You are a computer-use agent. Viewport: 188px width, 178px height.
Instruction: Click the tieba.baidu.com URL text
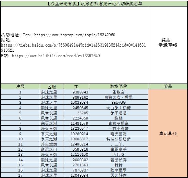point(73,48)
